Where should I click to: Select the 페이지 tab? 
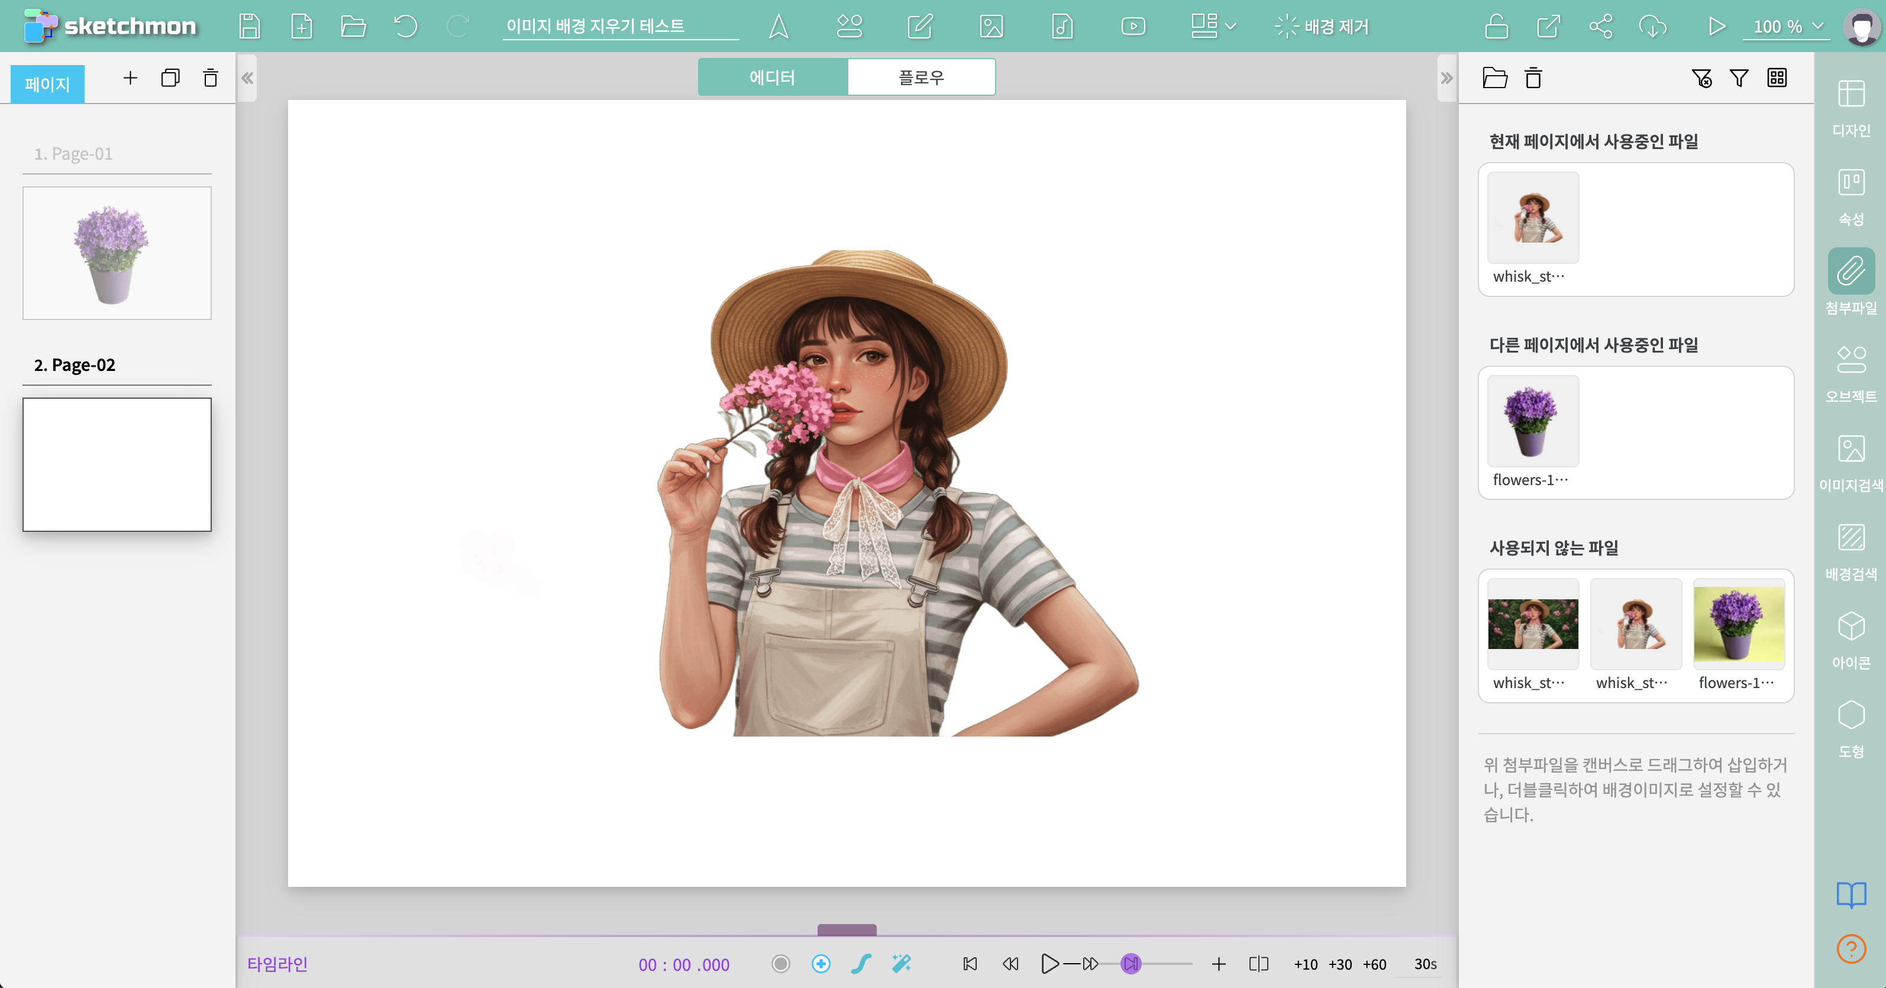pyautogui.click(x=47, y=83)
